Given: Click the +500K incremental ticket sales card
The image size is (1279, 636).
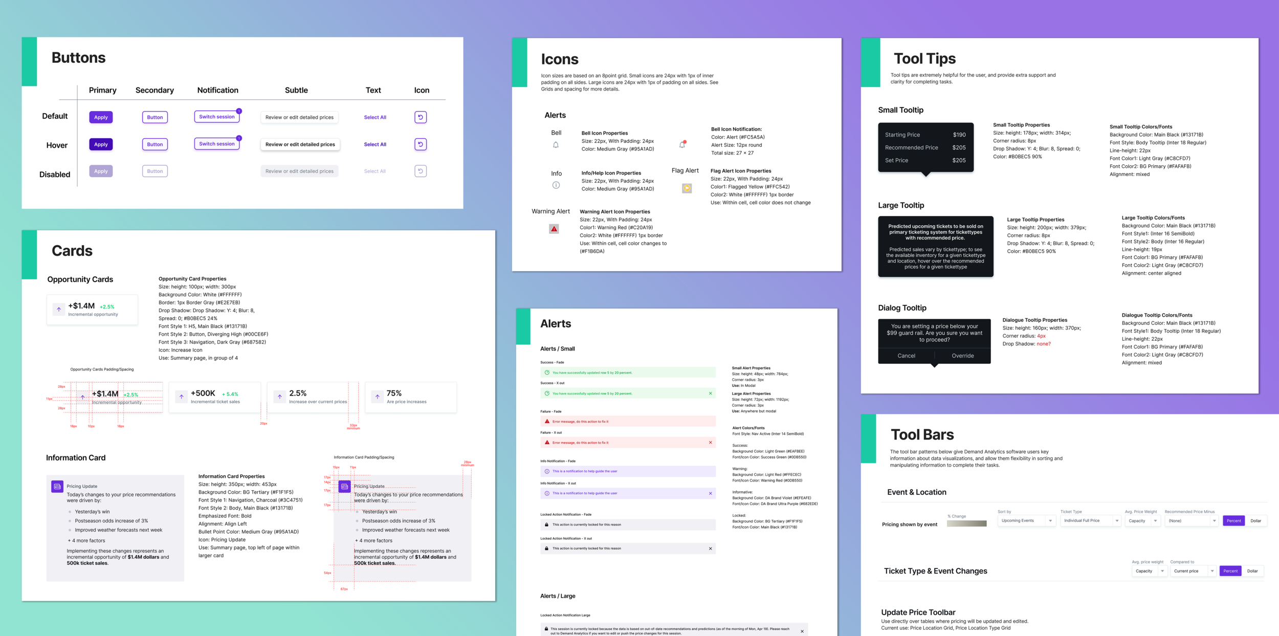Looking at the screenshot, I should pos(214,397).
